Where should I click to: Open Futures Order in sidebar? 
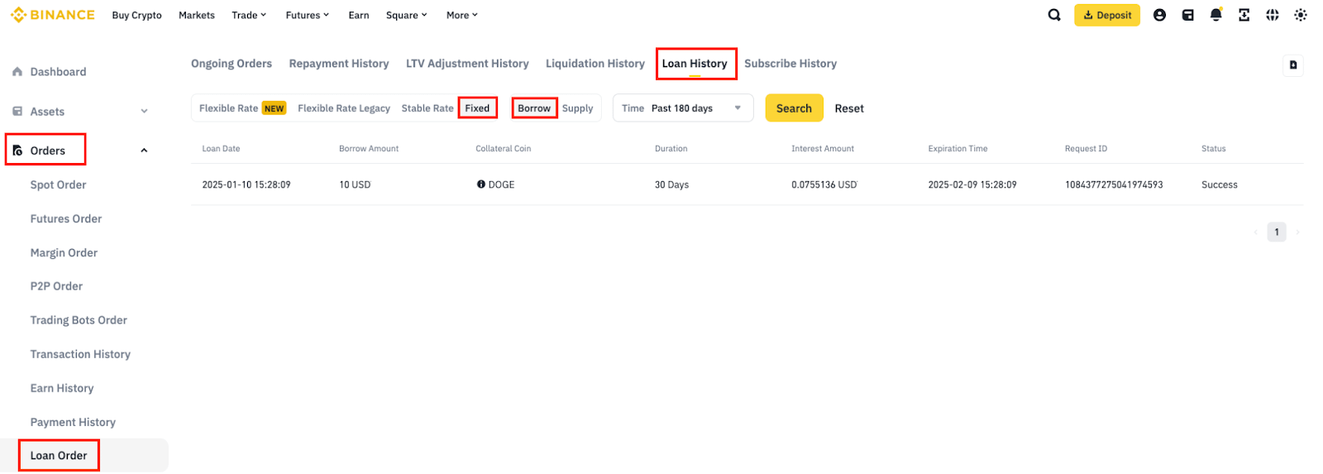(66, 218)
